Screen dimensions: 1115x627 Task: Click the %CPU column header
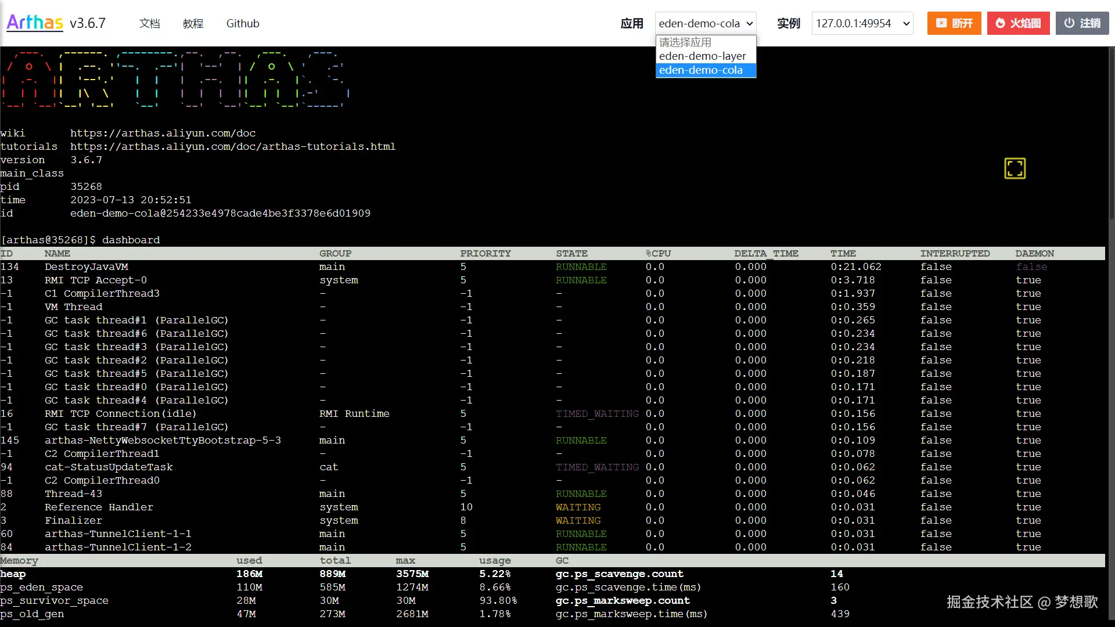click(x=658, y=253)
